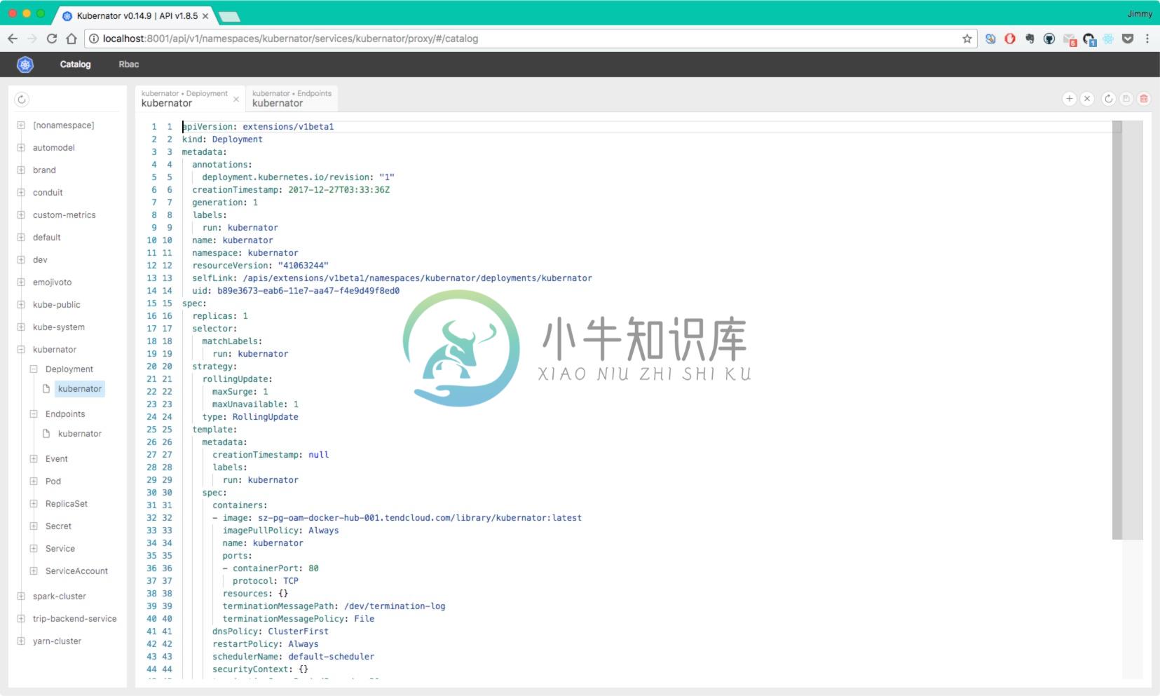This screenshot has width=1160, height=696.
Task: Select the kubernator file under Endpoints
Action: (x=80, y=434)
